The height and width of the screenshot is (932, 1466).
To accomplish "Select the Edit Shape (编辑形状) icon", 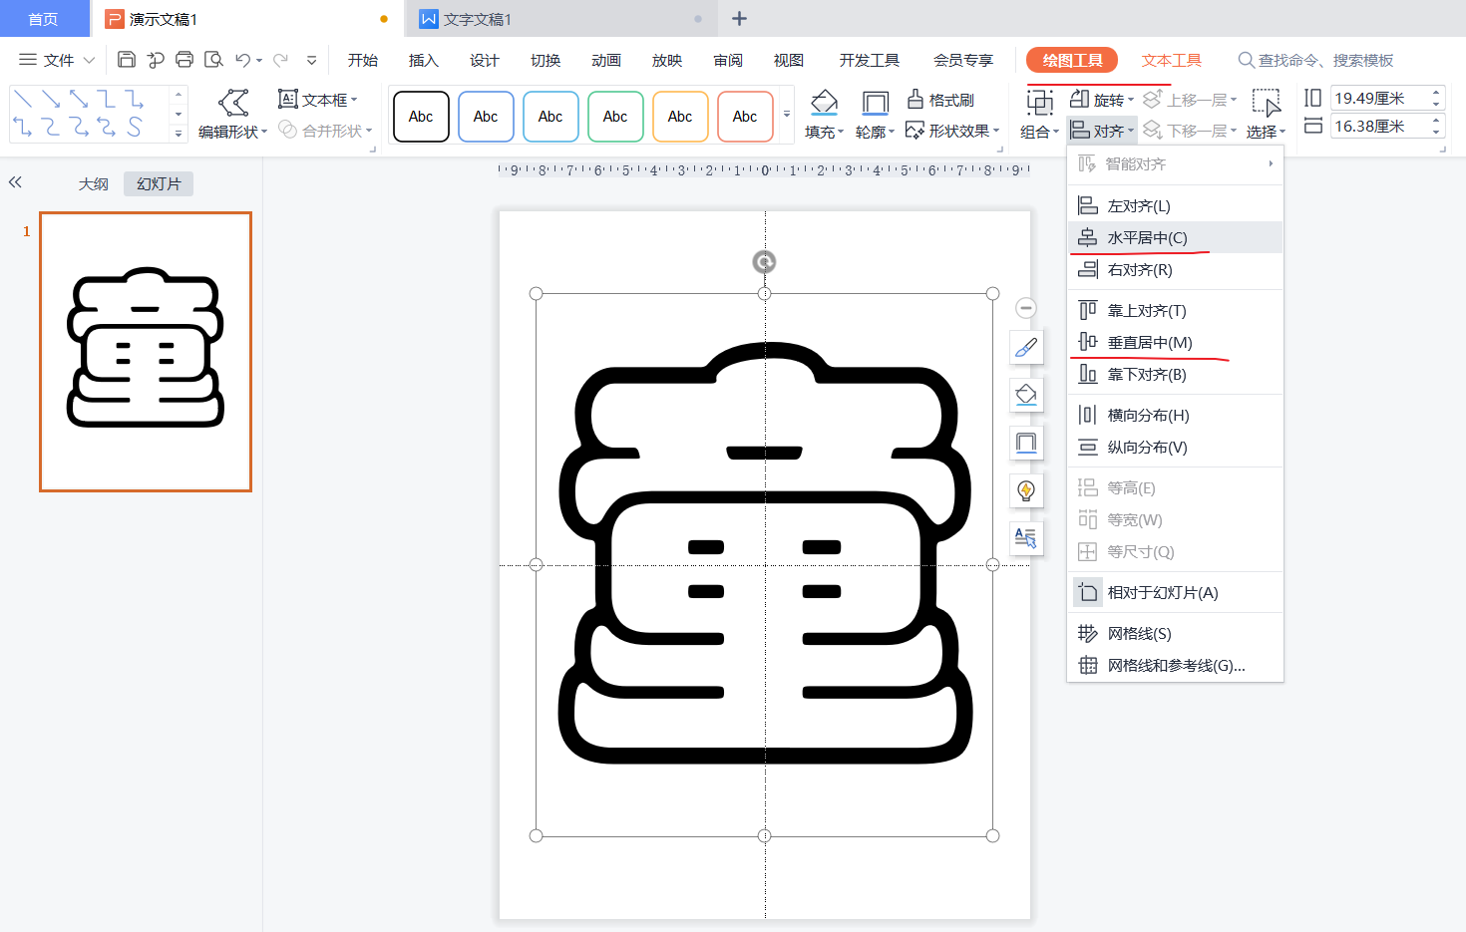I will click(233, 103).
